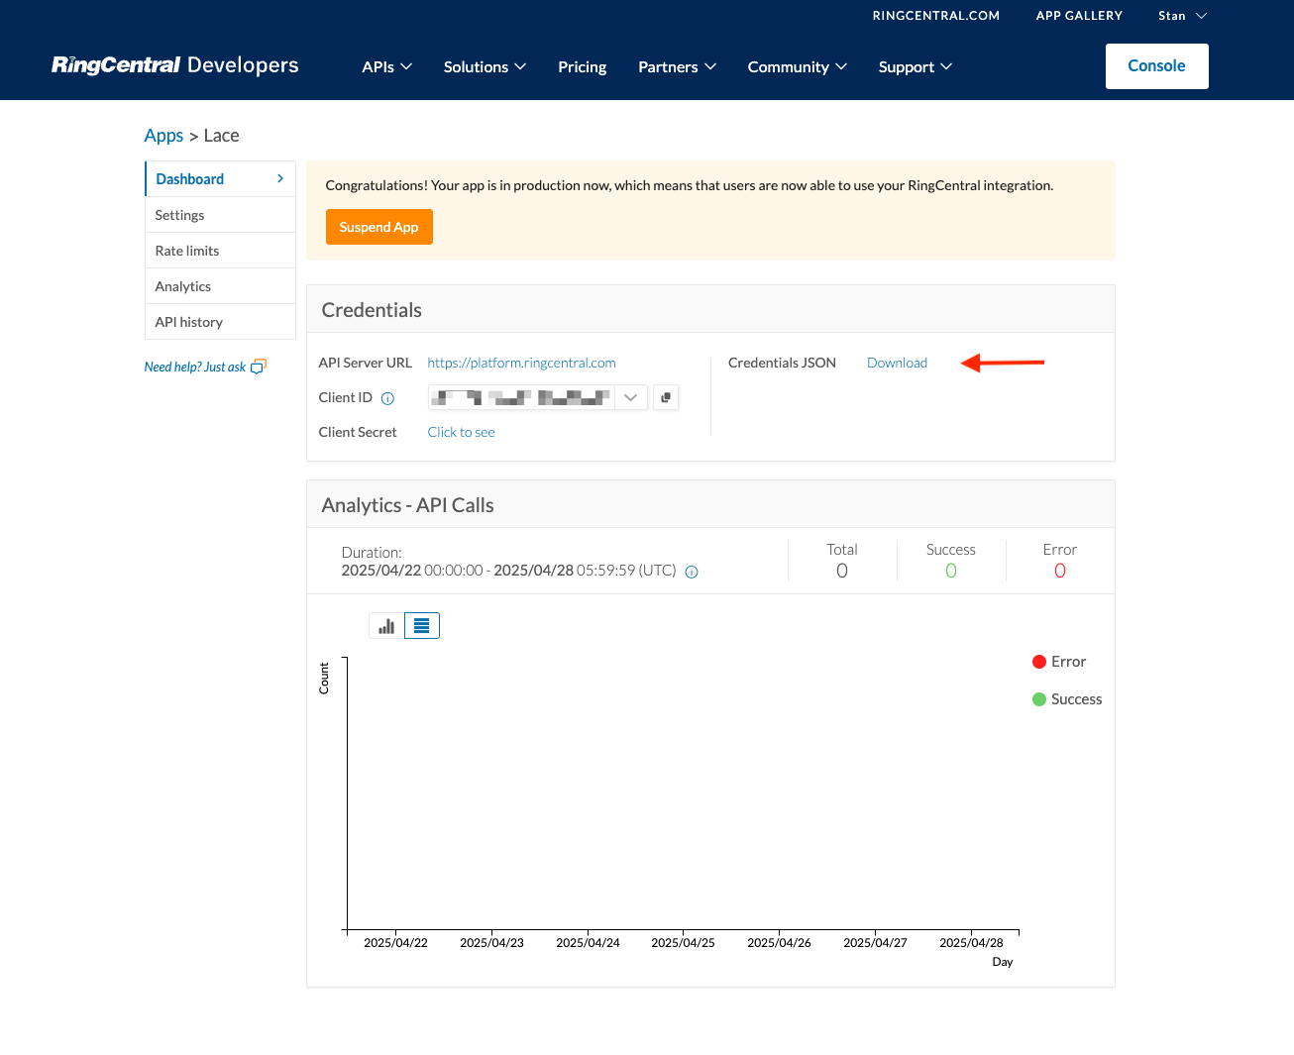Switch to table list view
Screen dimensions: 1294x1055
click(x=422, y=626)
